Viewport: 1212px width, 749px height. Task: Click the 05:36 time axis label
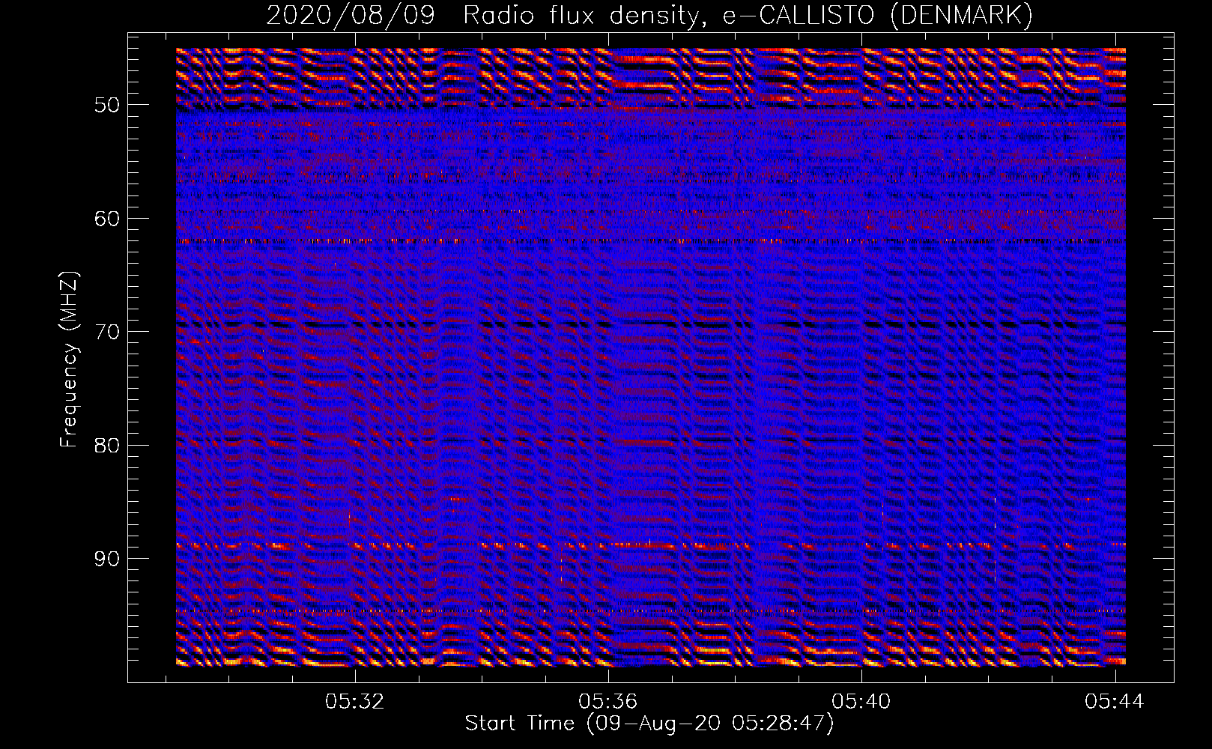[608, 702]
